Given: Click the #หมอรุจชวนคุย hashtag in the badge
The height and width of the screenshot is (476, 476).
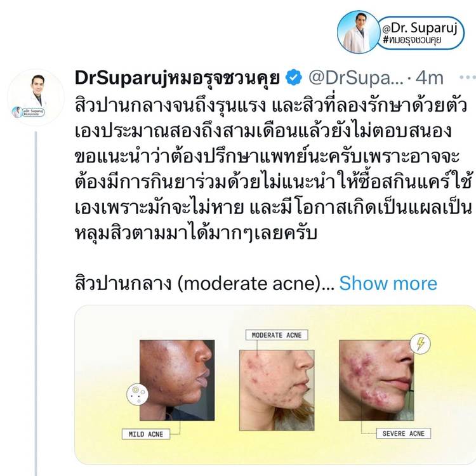Looking at the screenshot, I should pyautogui.click(x=412, y=40).
